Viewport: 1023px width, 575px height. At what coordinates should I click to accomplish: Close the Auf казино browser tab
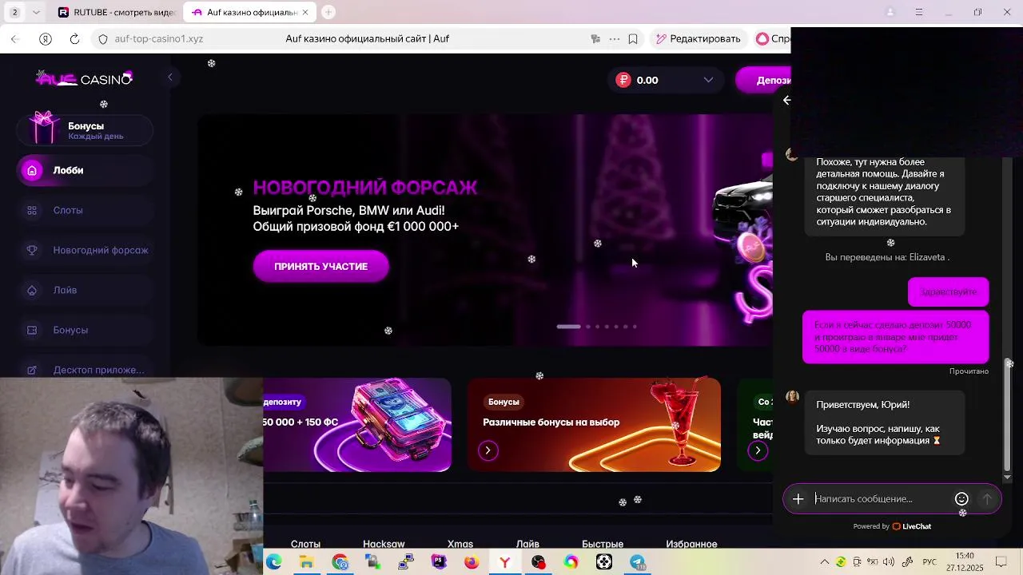point(305,12)
